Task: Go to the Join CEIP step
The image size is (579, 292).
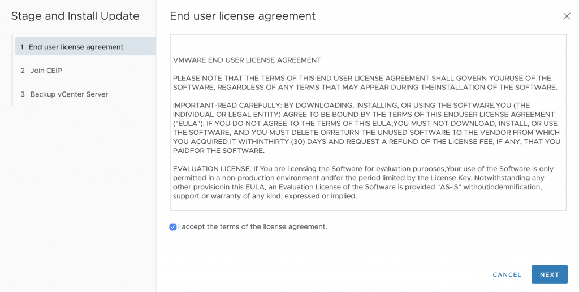Action: 85,71
